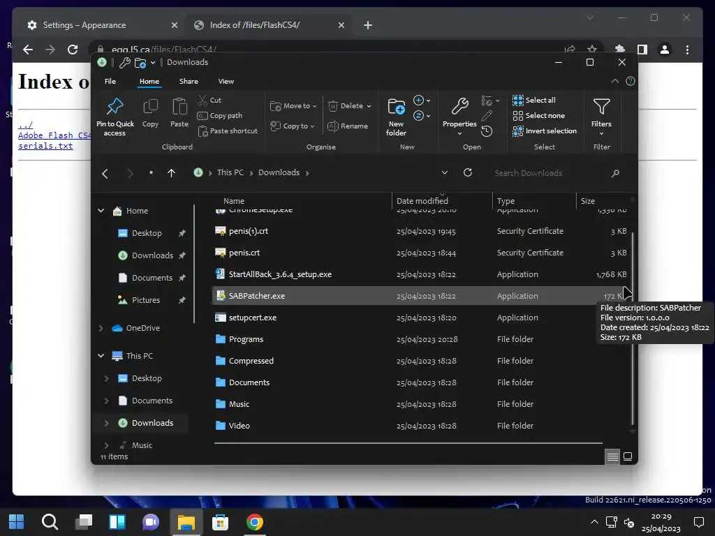Click the Copy ribbon icon

150,107
